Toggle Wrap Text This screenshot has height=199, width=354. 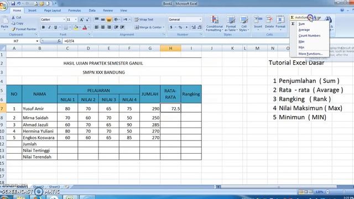tap(144, 20)
